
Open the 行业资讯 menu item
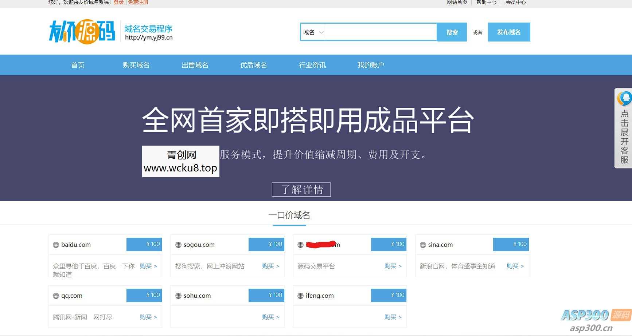pyautogui.click(x=312, y=65)
